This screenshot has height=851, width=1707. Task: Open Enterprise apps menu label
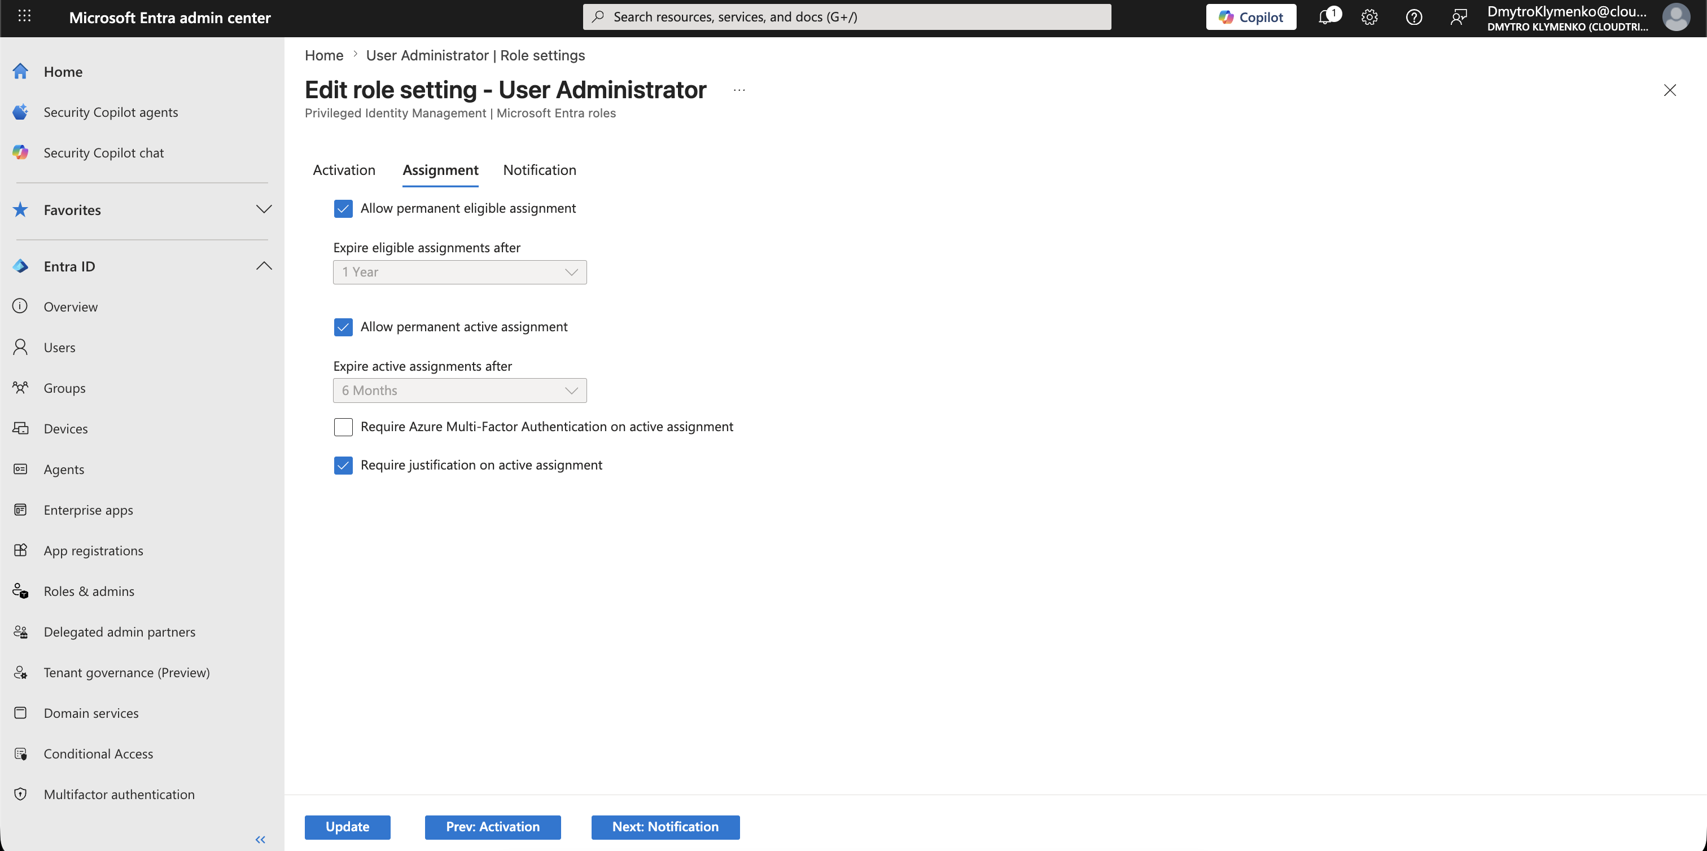pos(88,510)
